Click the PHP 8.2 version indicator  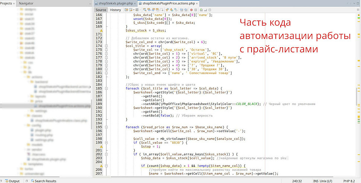(349, 181)
